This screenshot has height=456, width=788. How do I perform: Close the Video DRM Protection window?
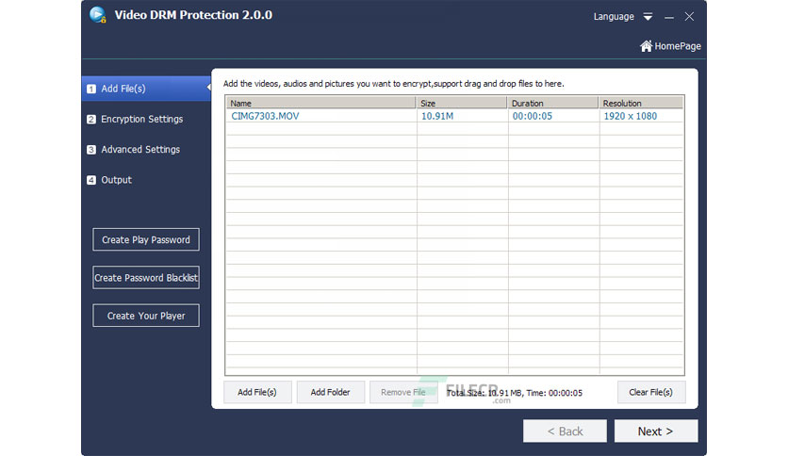(690, 17)
